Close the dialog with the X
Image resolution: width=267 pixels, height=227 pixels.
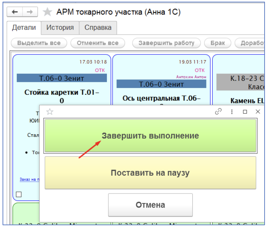(258, 112)
